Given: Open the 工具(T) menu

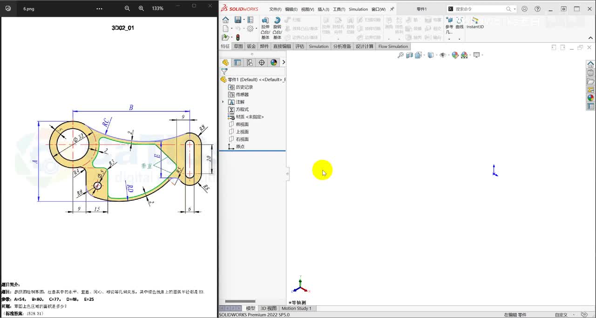Looking at the screenshot, I should coord(339,9).
